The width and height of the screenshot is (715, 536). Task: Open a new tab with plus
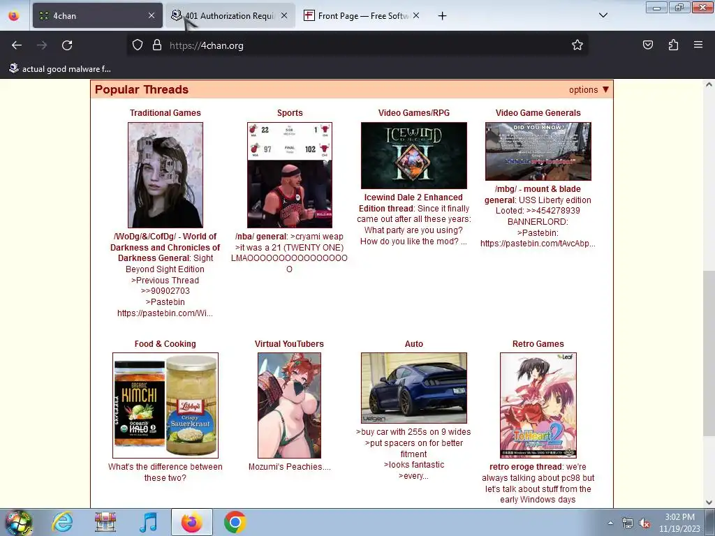pyautogui.click(x=442, y=16)
